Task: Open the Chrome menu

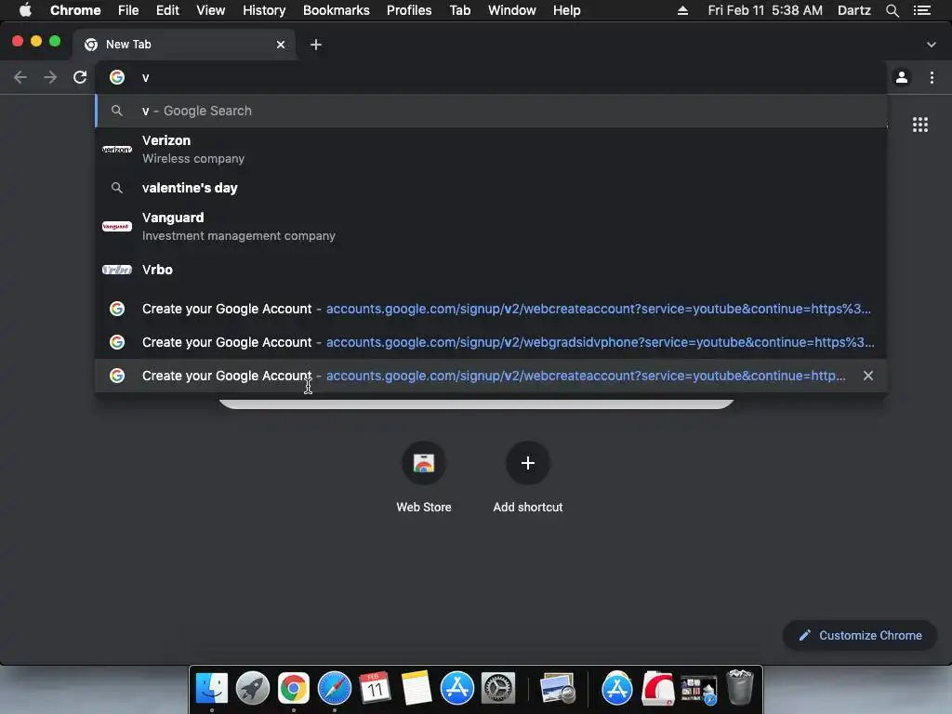Action: (x=75, y=10)
